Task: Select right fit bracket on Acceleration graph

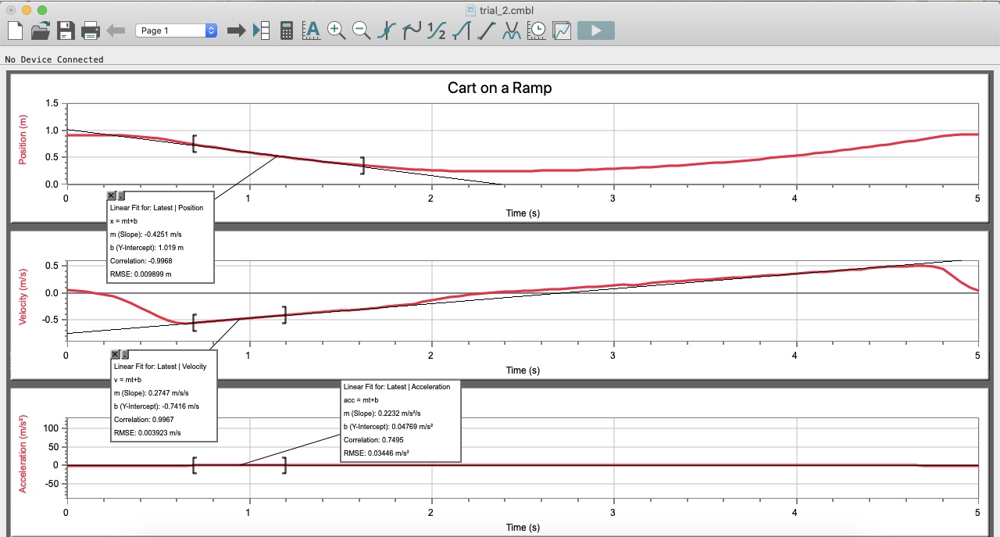Action: (284, 465)
